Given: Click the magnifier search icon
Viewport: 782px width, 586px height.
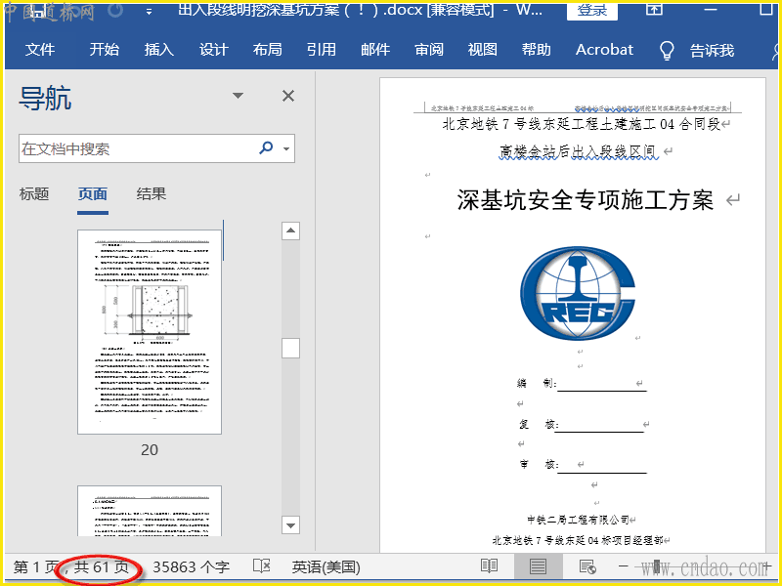Looking at the screenshot, I should click(266, 147).
